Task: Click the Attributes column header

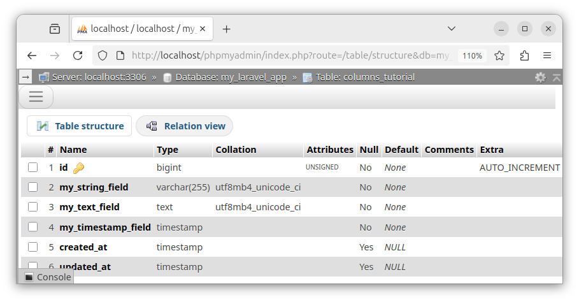Action: (x=330, y=150)
